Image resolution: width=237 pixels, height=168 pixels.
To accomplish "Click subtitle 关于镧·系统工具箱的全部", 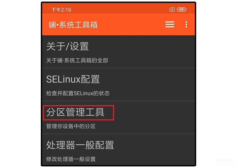I will [x=77, y=60].
